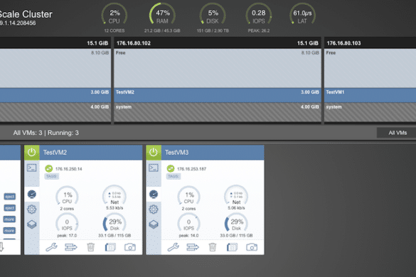Select the TestVM1 bar in node 176.16.80.103
Image resolution: width=416 pixels, height=277 pixels.
click(370, 95)
